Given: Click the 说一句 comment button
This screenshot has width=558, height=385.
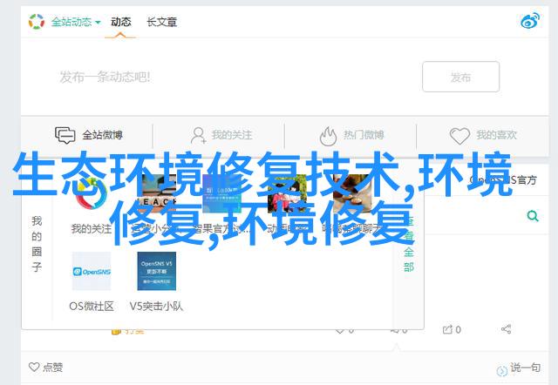Looking at the screenshot, I should [x=519, y=368].
